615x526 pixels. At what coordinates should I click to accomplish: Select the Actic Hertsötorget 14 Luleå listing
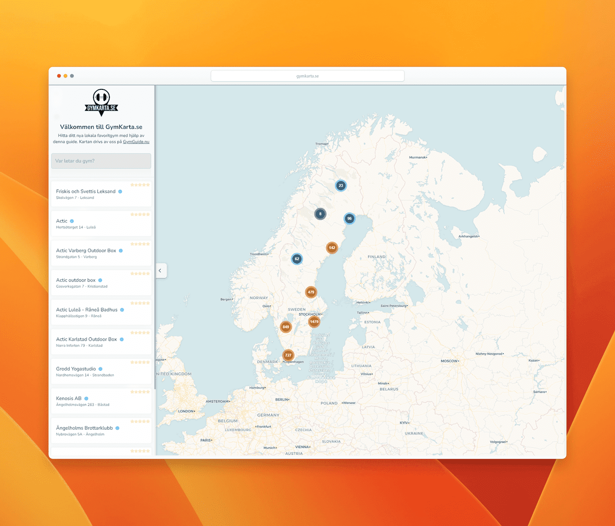pyautogui.click(x=101, y=224)
